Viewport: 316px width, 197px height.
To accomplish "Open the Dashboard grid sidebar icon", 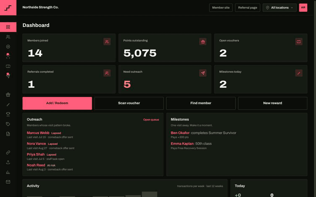I will coord(8,27).
